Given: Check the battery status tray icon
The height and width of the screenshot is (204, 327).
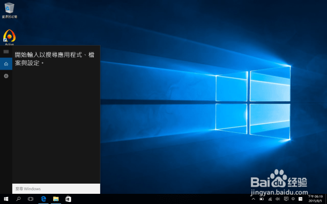Looking at the screenshot, I should click(x=262, y=199).
